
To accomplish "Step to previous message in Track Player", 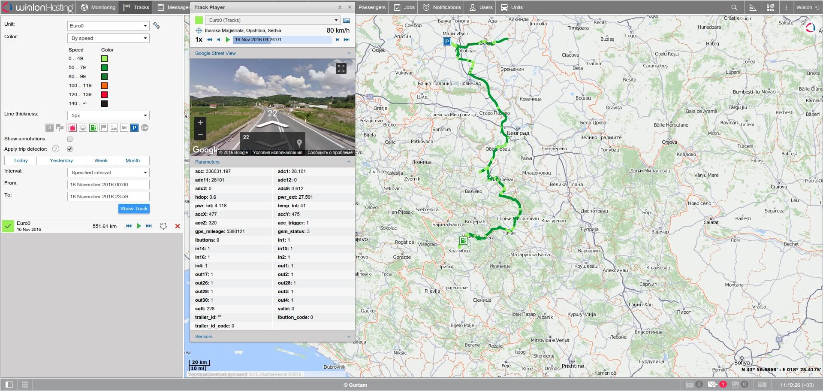I will coord(218,39).
